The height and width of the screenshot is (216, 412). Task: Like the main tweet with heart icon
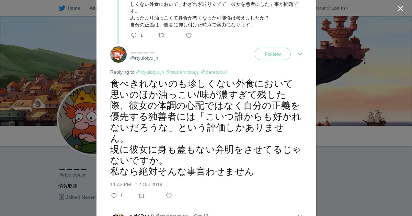(x=169, y=196)
